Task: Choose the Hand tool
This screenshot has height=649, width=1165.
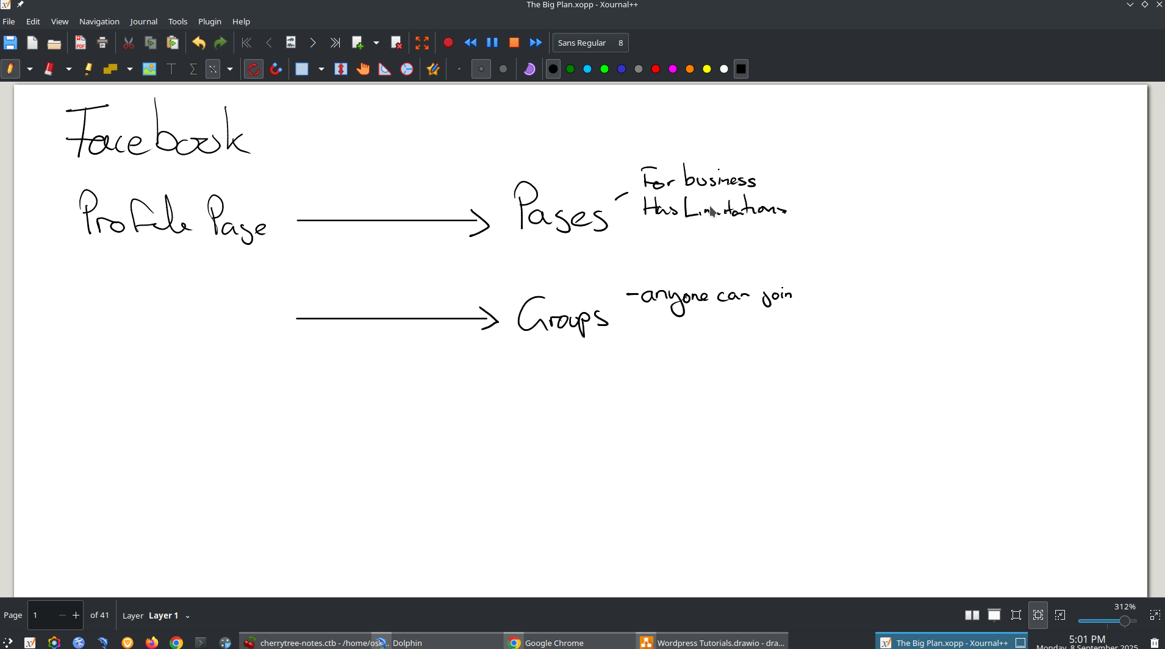Action: [363, 69]
